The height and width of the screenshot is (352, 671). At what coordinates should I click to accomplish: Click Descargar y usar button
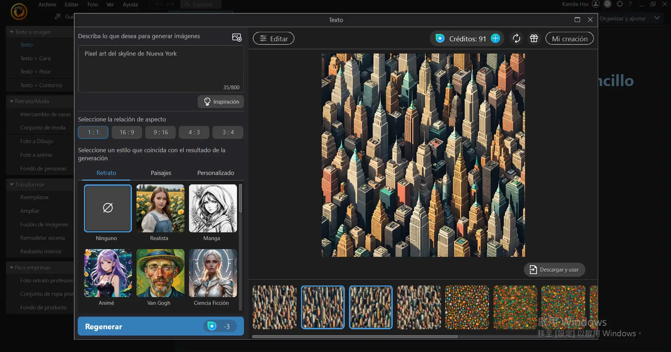tap(554, 270)
